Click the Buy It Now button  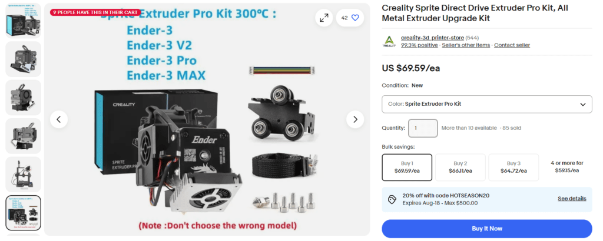[487, 229]
